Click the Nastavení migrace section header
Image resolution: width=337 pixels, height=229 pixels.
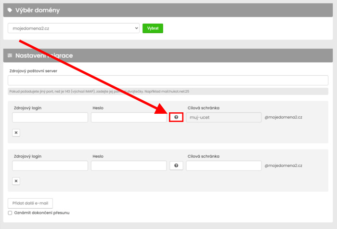coord(168,55)
